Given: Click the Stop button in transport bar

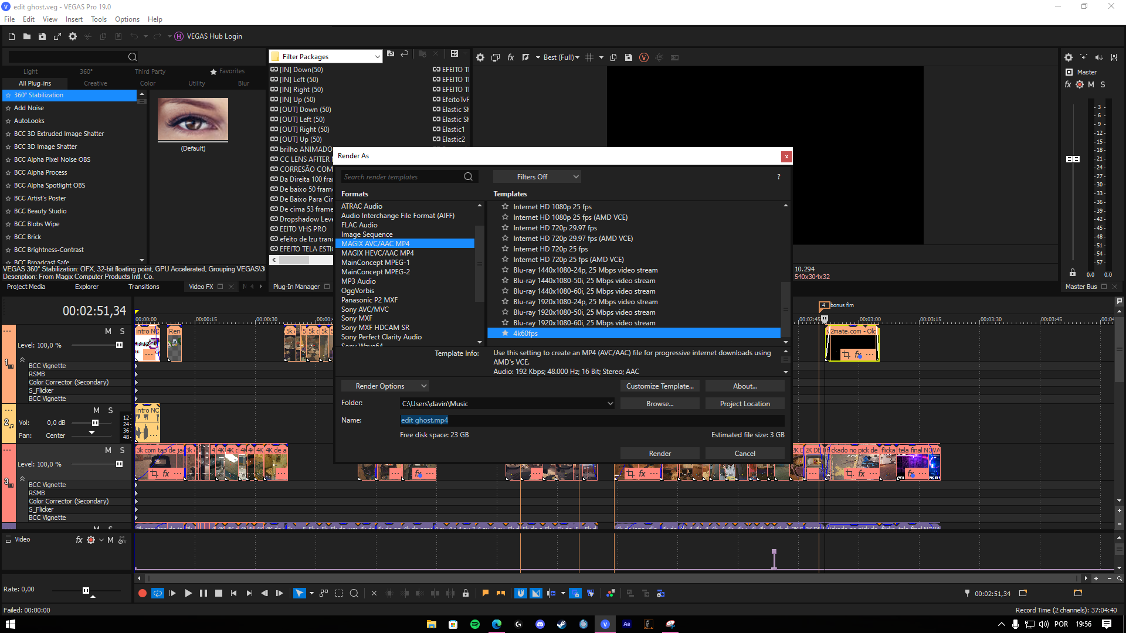Looking at the screenshot, I should point(219,593).
